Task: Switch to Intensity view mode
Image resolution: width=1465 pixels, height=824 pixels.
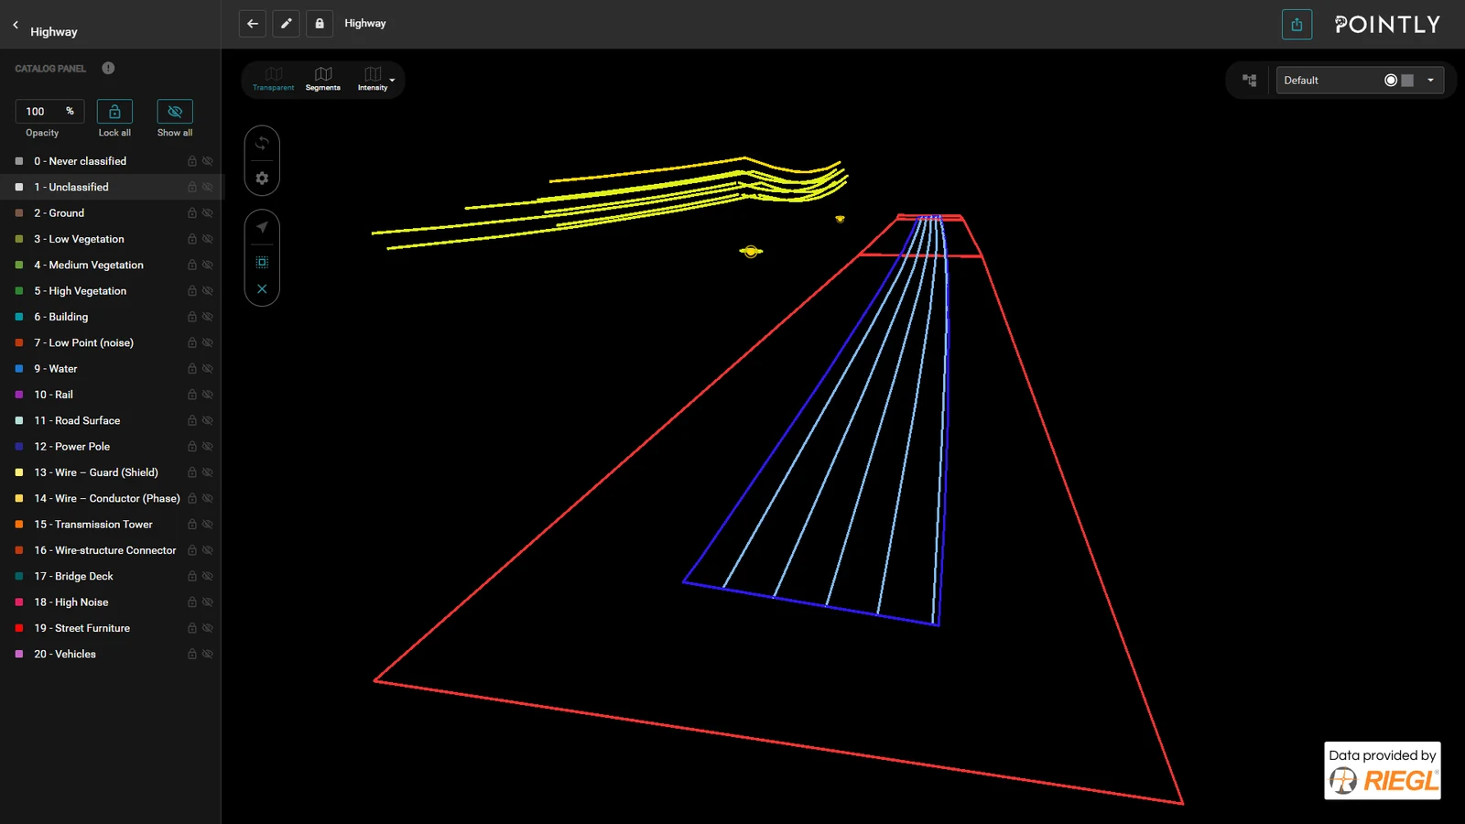Action: (x=373, y=79)
